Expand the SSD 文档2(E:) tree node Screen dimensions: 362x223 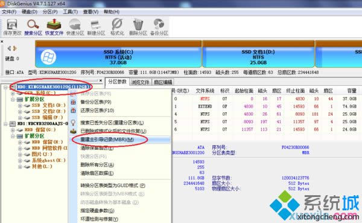[x=20, y=111]
